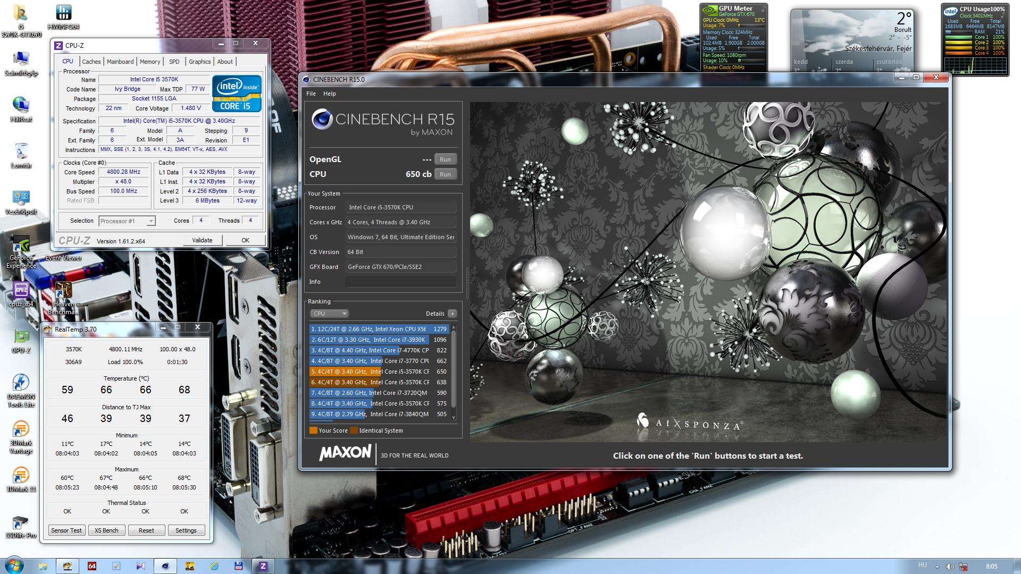Click CPU-Z taskbar icon
The image size is (1021, 574).
coord(263,566)
